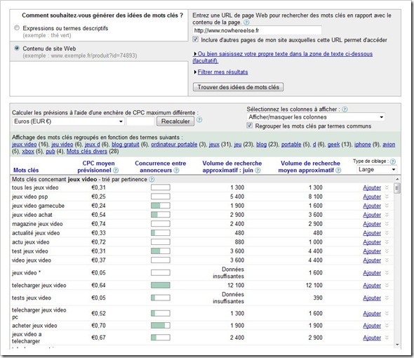This screenshot has width=414, height=358.
Task: Expand double chevron for telecharger jeux video
Action: point(387,285)
